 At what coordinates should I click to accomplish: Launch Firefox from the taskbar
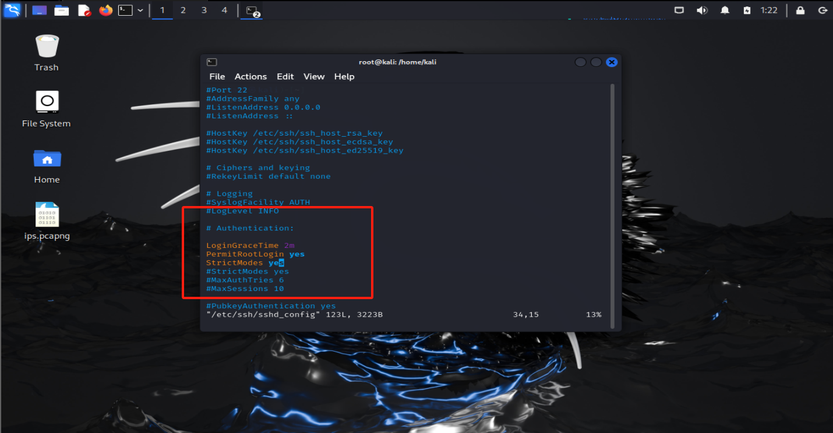pos(105,10)
